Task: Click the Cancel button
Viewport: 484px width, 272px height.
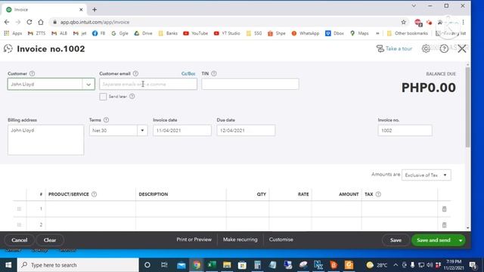Action: [x=20, y=240]
